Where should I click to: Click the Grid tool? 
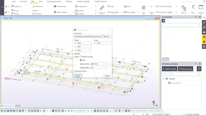144,9
